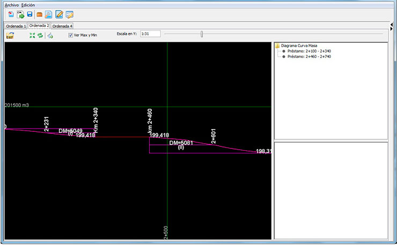Click the pencil edit icon
The width and height of the screenshot is (397, 245).
point(59,14)
